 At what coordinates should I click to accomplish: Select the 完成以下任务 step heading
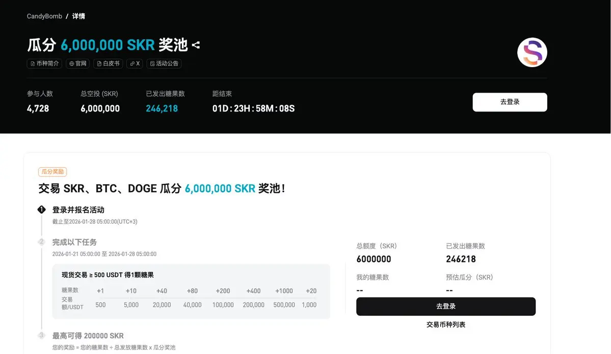74,242
